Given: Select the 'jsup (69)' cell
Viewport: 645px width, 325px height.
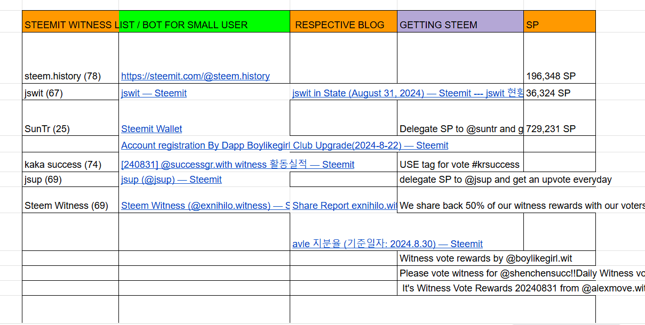Looking at the screenshot, I should point(70,180).
